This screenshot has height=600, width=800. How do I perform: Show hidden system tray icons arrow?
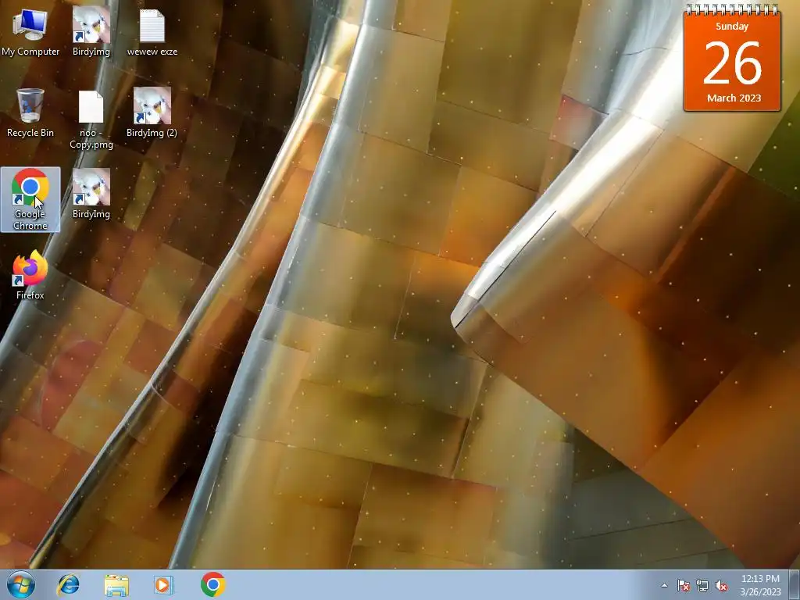[x=664, y=585]
